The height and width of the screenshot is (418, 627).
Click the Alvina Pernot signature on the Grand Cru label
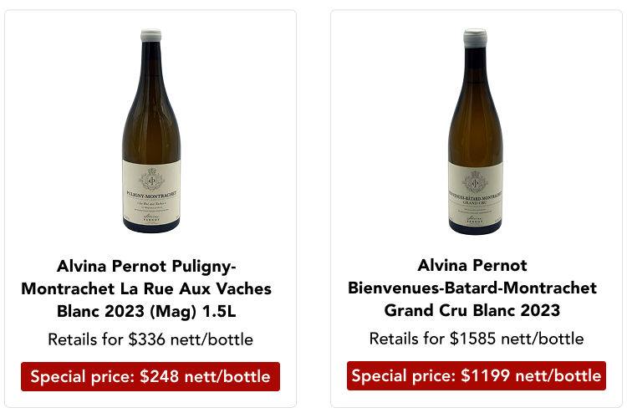[x=475, y=216]
